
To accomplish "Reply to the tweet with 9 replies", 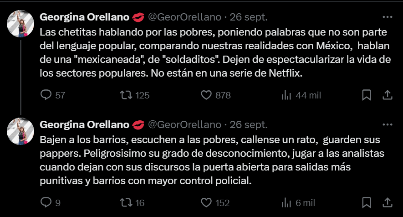I will [46, 202].
